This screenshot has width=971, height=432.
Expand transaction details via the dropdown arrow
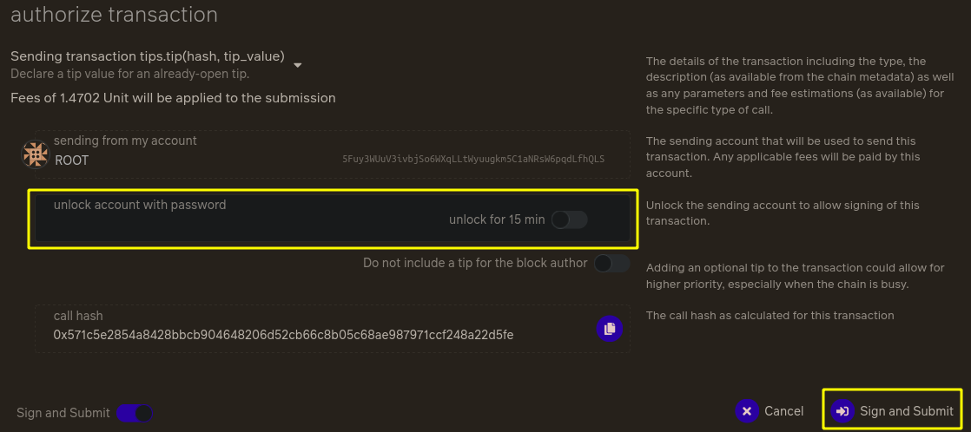coord(297,65)
